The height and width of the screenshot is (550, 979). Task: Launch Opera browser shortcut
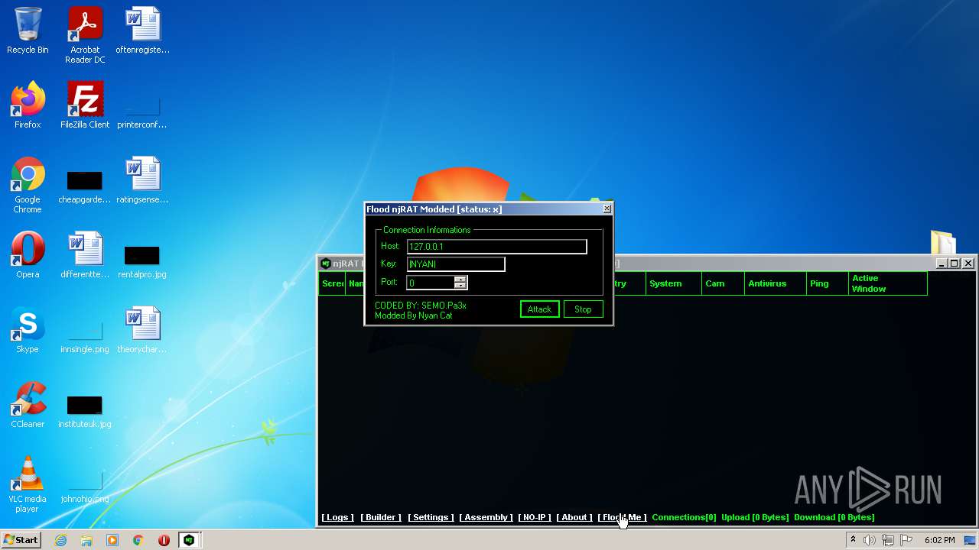pyautogui.click(x=28, y=256)
